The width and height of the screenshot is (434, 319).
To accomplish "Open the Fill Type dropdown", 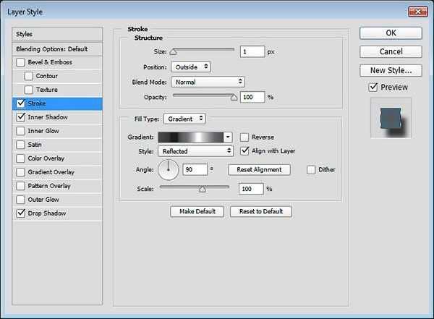I will (x=184, y=119).
